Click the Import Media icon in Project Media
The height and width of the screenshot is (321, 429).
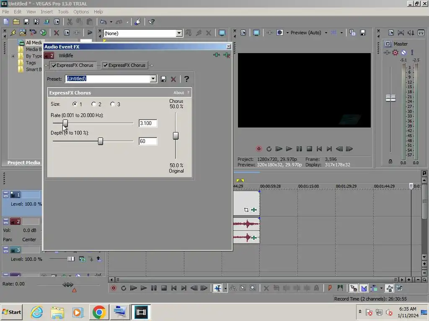pyautogui.click(x=23, y=33)
